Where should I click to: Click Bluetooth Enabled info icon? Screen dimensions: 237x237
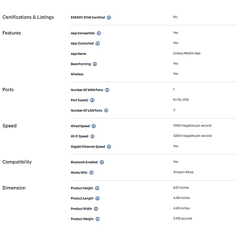(x=102, y=162)
